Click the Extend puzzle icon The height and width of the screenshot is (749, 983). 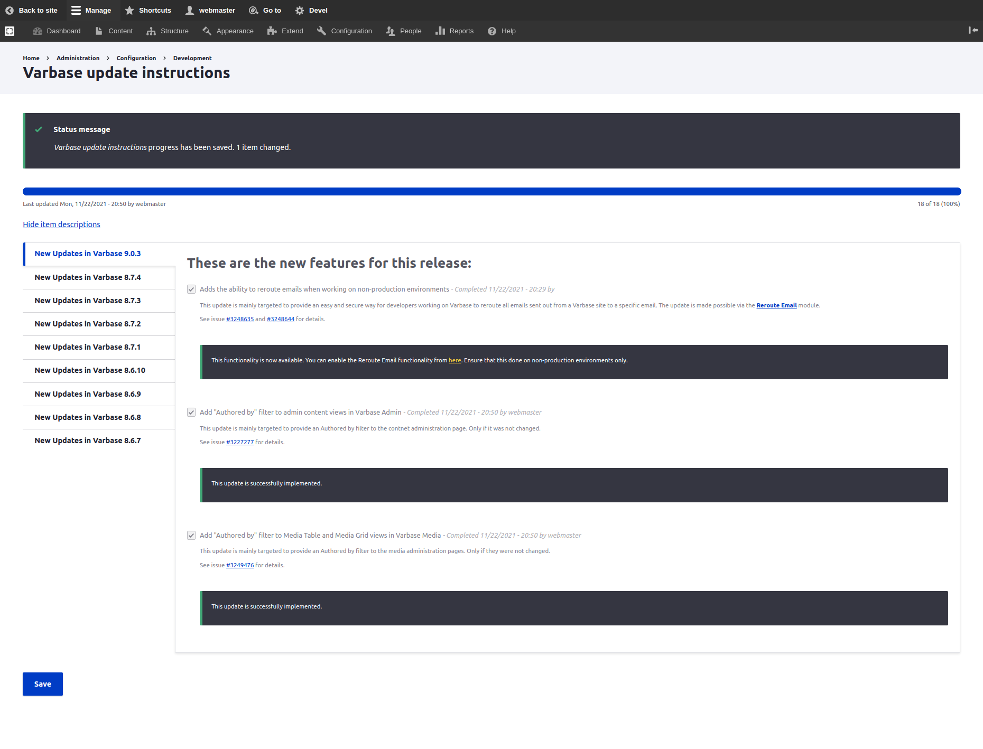272,31
